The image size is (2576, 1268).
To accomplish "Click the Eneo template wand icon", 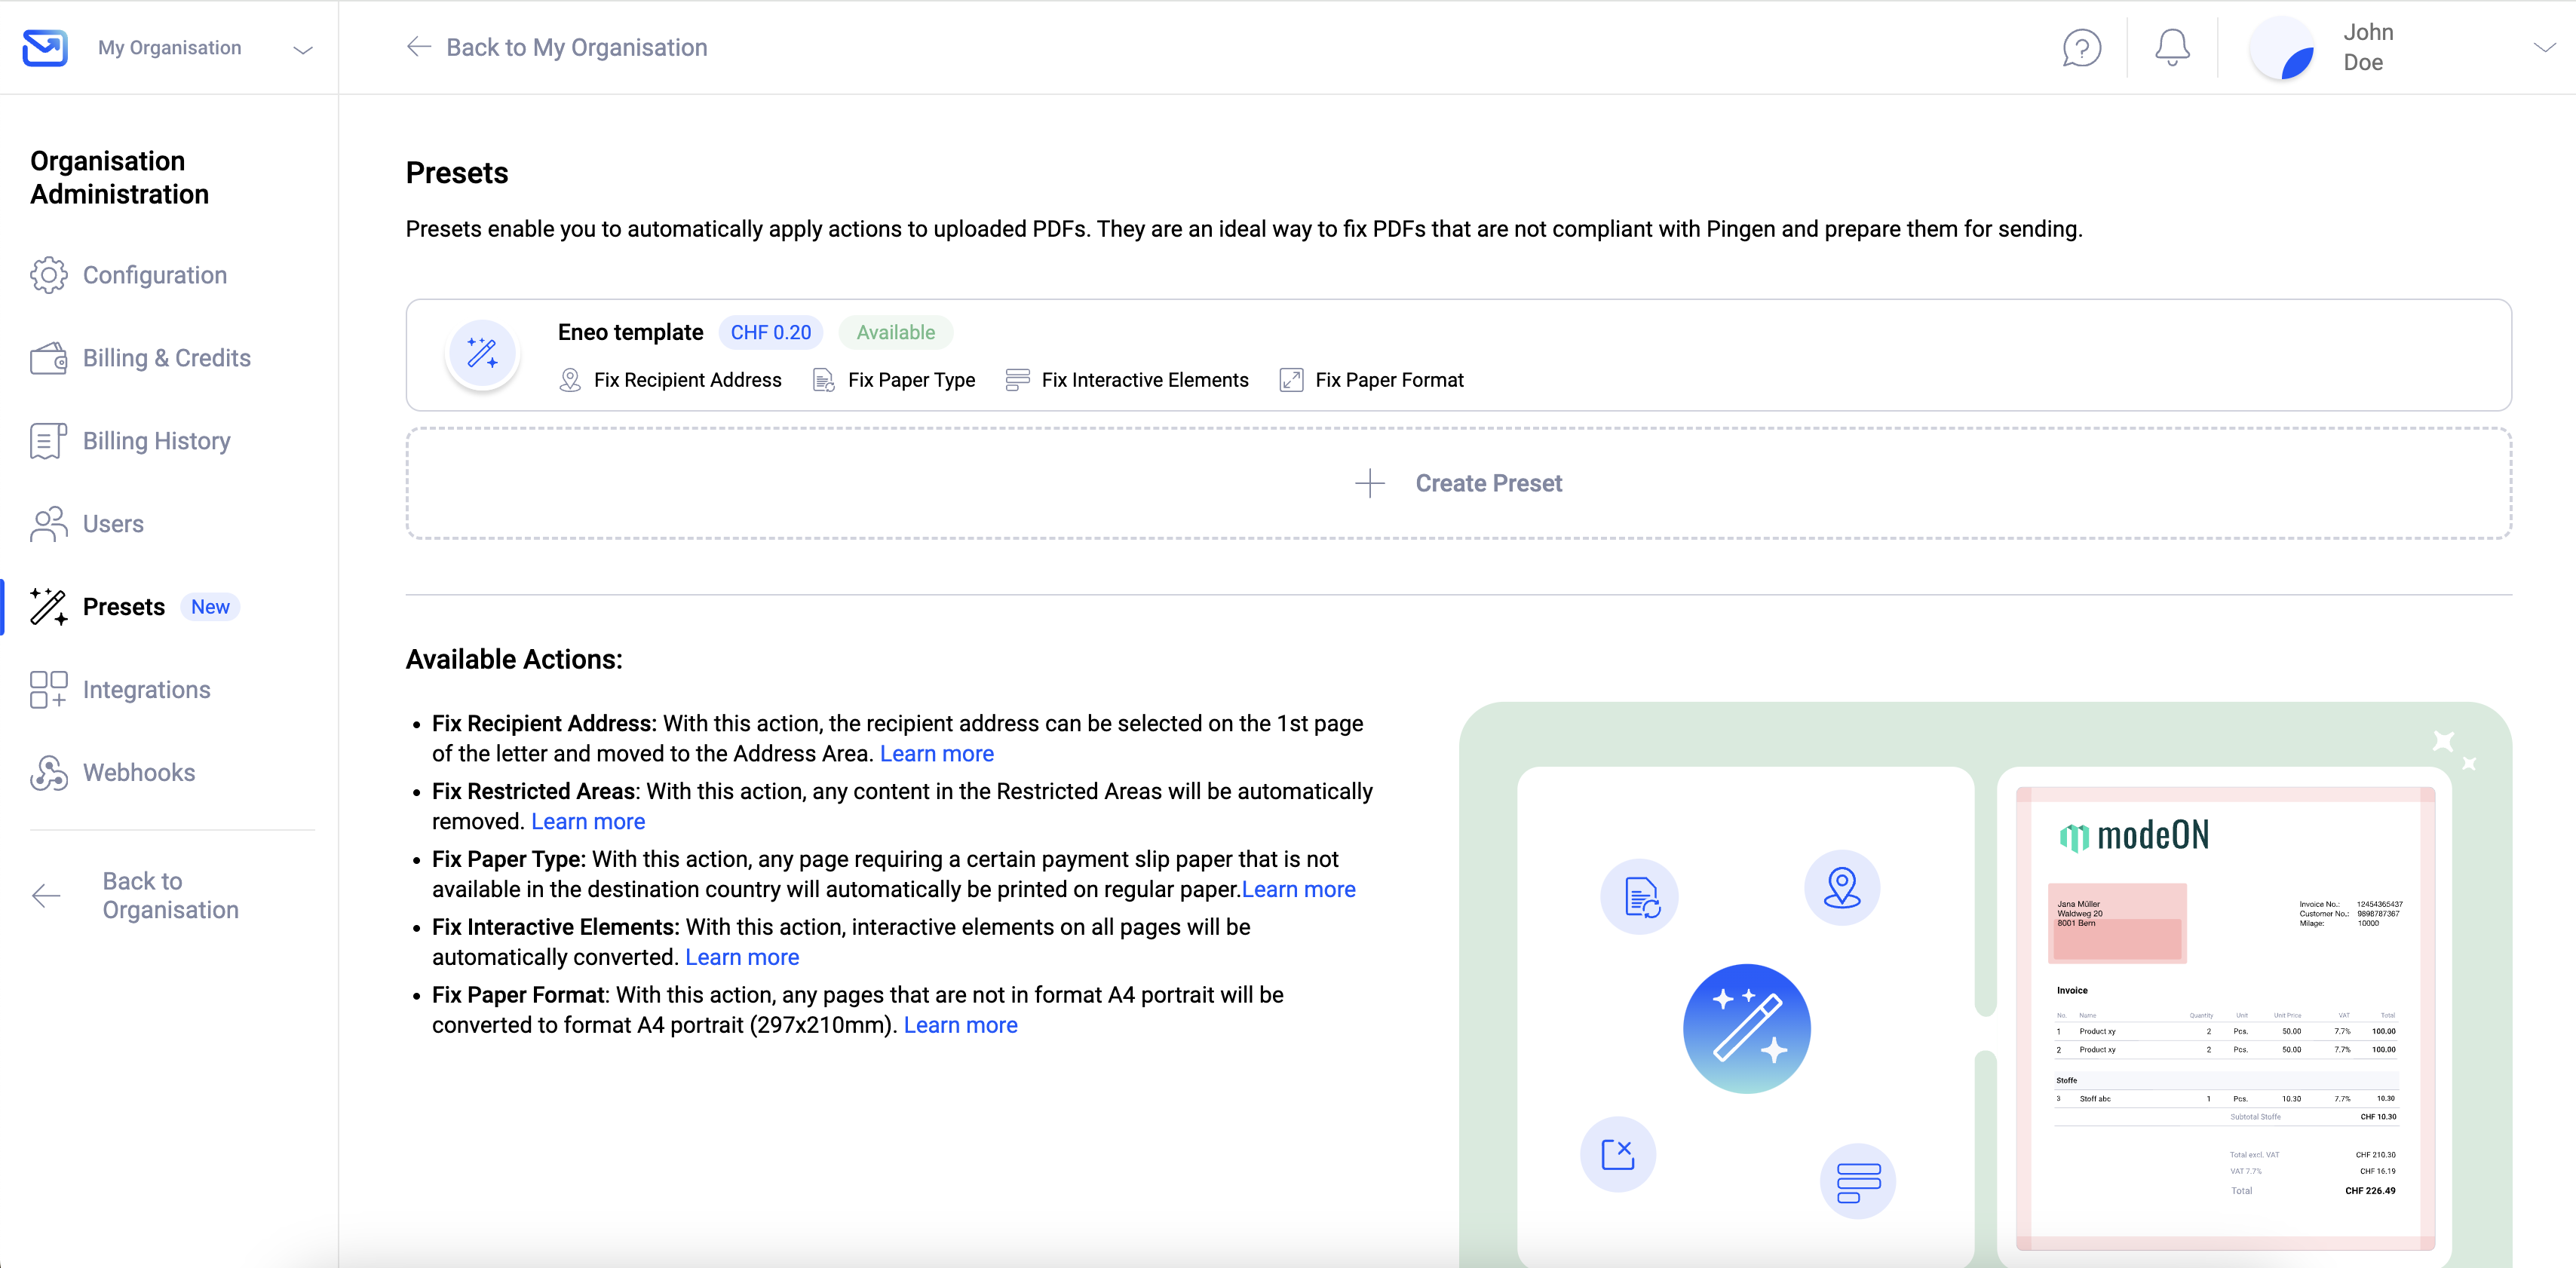I will point(482,354).
